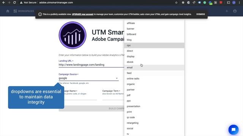Select ebook in the list
The width and height of the screenshot is (243, 136).
(x=154, y=62)
